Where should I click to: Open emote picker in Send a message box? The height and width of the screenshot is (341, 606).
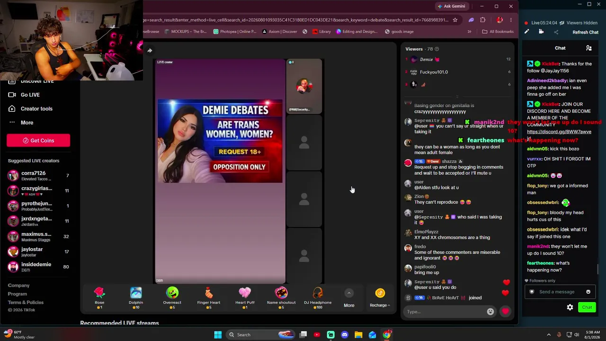tap(588, 292)
